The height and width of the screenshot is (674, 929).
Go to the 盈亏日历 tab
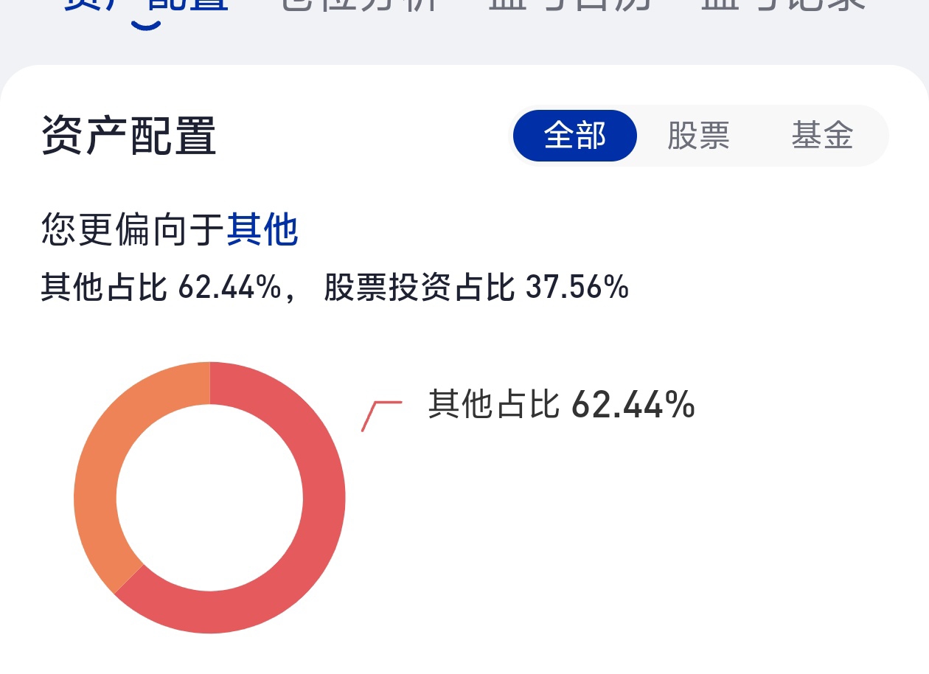click(x=571, y=4)
